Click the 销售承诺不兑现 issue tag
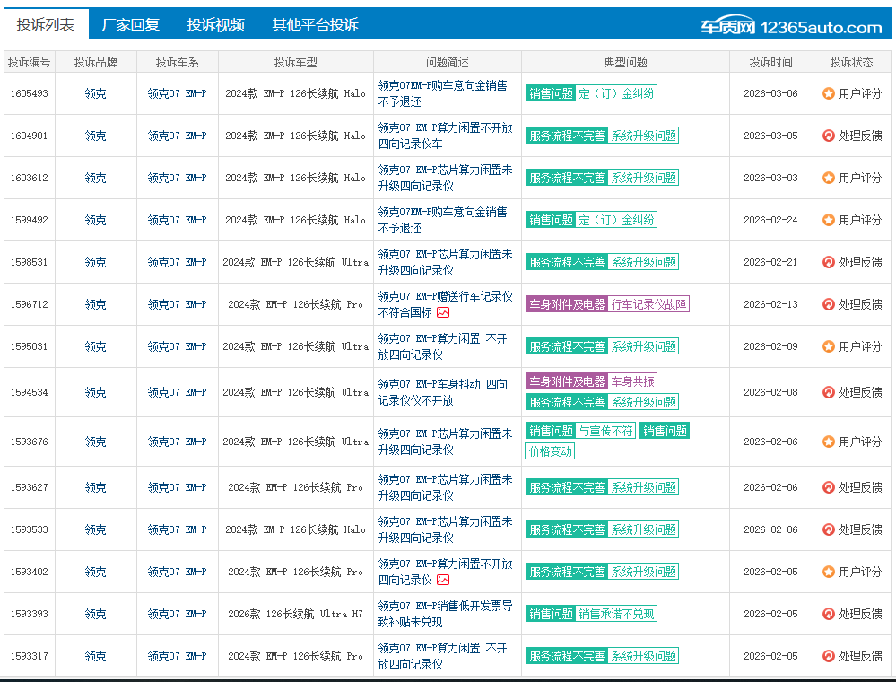896x682 pixels. (617, 614)
